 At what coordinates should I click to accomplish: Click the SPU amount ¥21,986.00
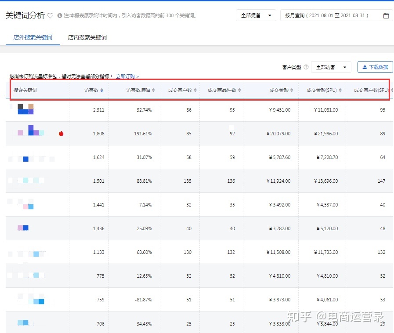tap(326, 134)
